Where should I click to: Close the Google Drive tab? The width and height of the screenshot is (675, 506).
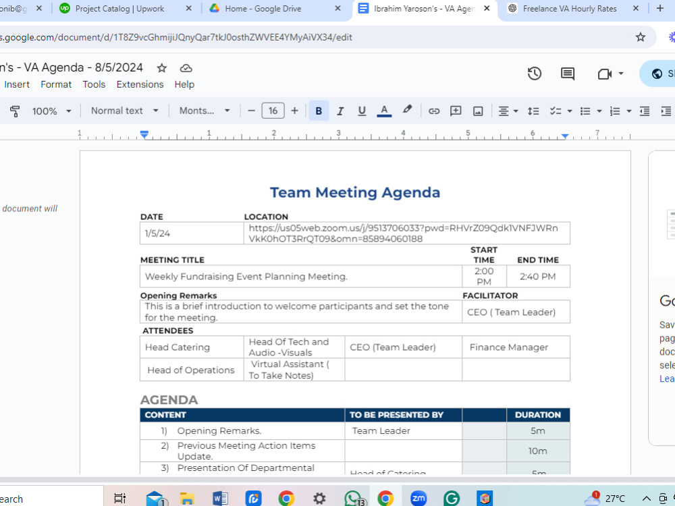pyautogui.click(x=337, y=8)
